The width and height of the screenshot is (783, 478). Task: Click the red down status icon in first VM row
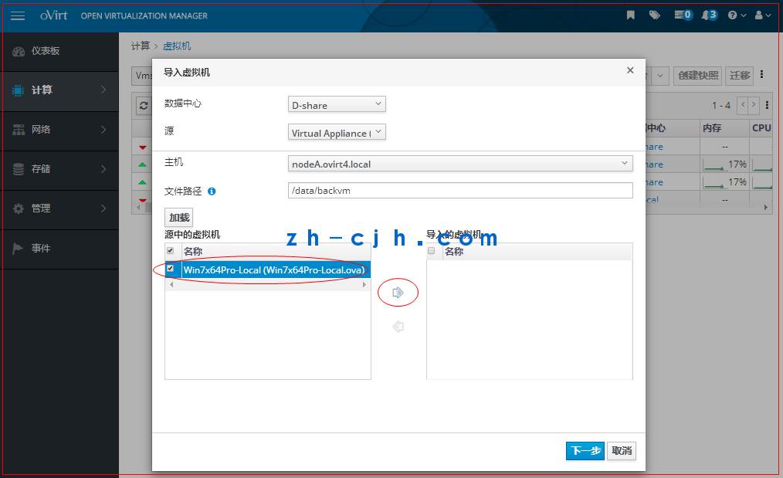tap(142, 147)
